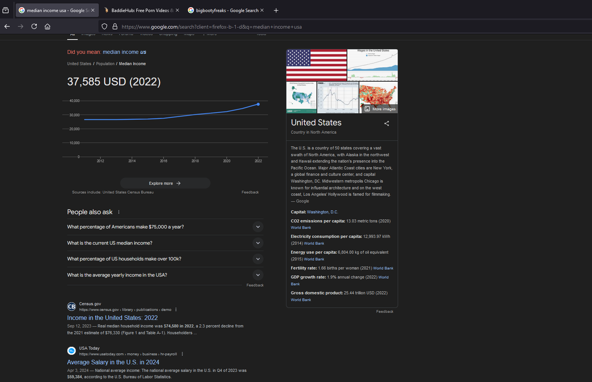
Task: Open the browser home page
Action: [x=48, y=27]
